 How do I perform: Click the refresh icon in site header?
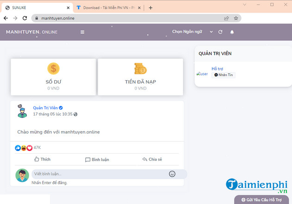pos(220,32)
